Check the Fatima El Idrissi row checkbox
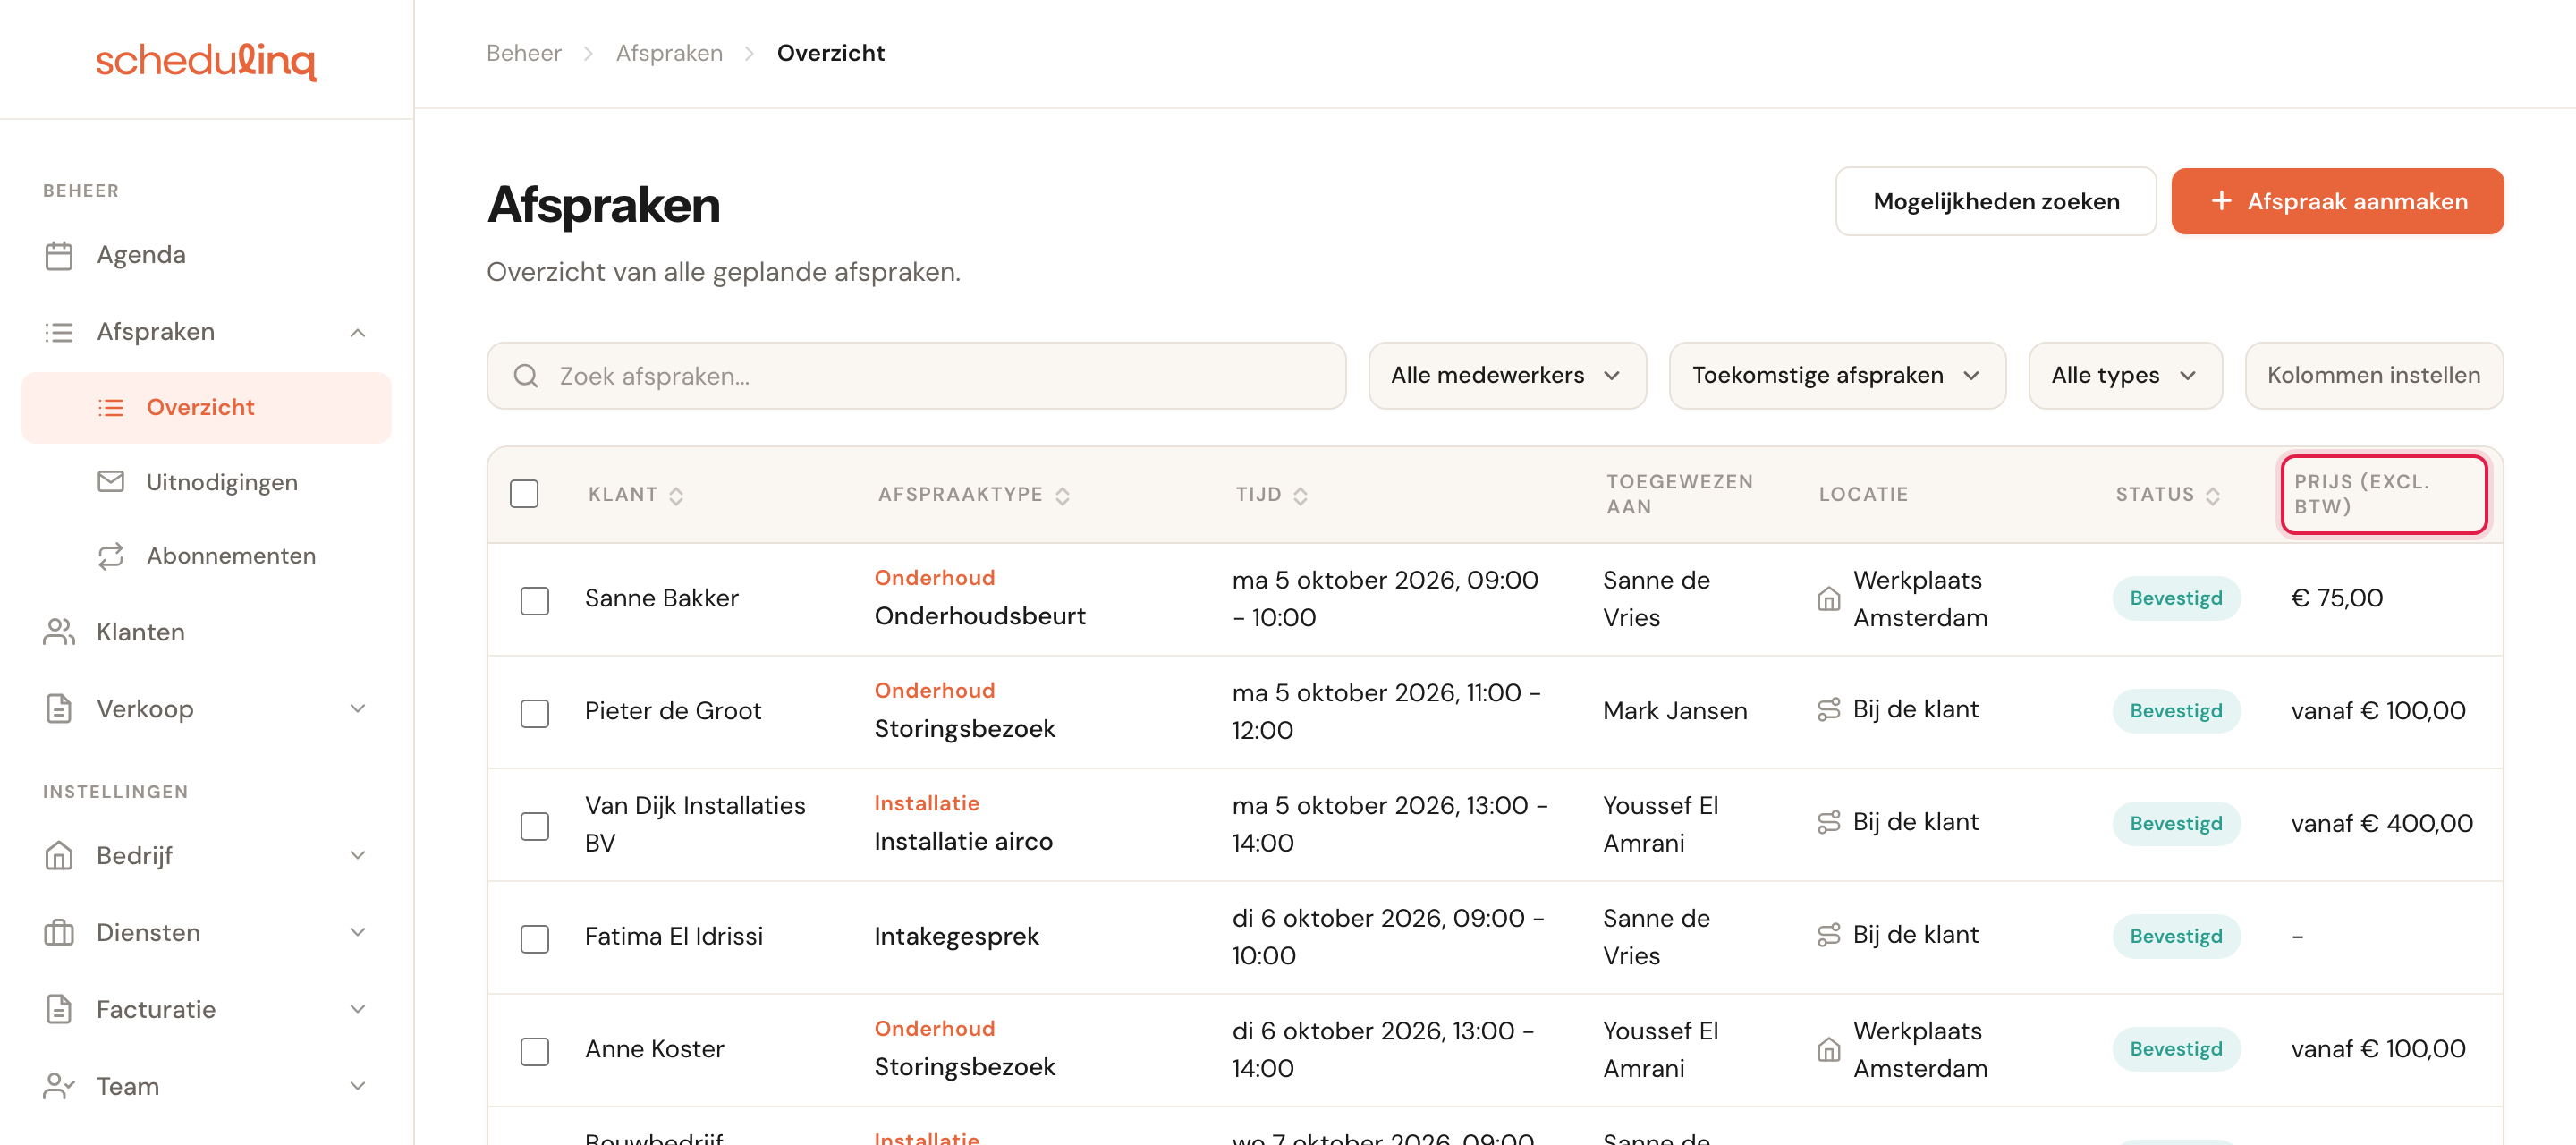The width and height of the screenshot is (2576, 1145). (x=535, y=939)
